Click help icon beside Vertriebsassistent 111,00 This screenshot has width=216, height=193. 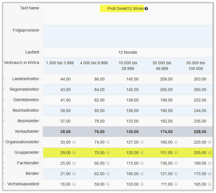pos(176,184)
